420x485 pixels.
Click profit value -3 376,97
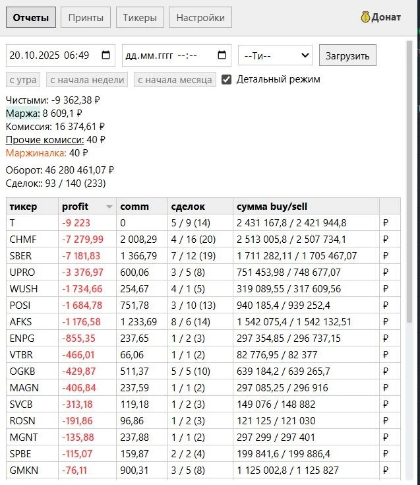pos(83,272)
